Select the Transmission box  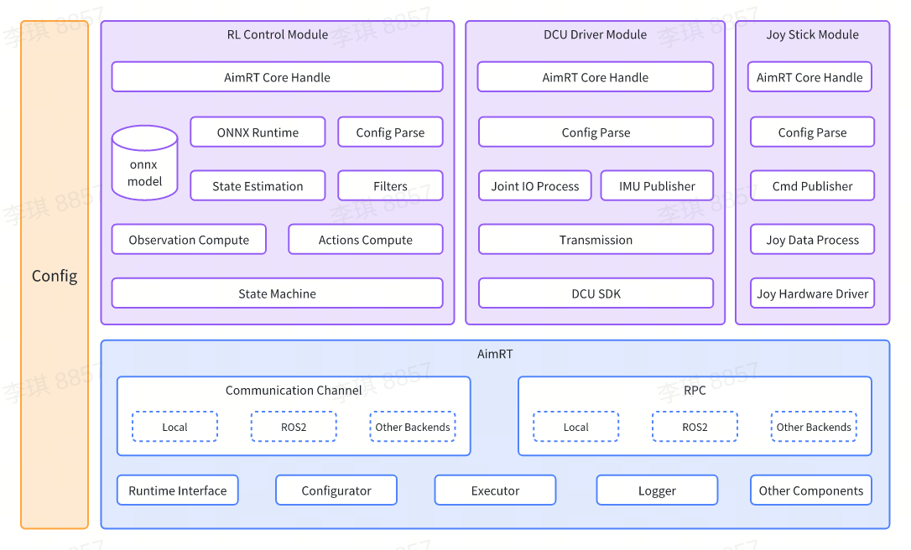pos(596,240)
